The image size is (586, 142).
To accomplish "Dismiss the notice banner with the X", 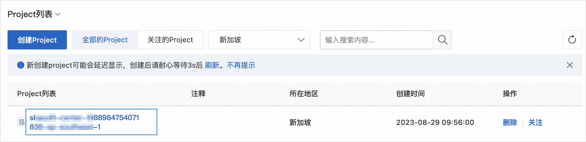I will pyautogui.click(x=569, y=65).
